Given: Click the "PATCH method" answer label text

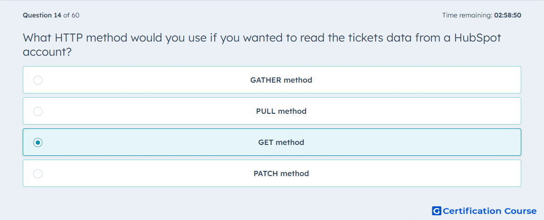Looking at the screenshot, I should (x=281, y=174).
